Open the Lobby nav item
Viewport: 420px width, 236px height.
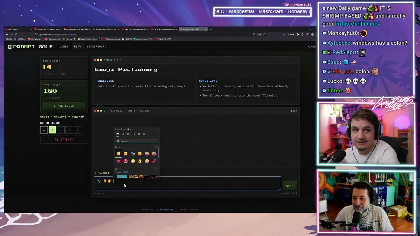(x=64, y=47)
